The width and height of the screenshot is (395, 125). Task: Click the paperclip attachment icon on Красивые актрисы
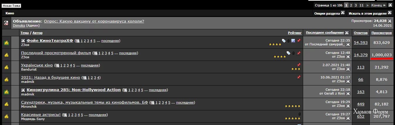coord(299,114)
